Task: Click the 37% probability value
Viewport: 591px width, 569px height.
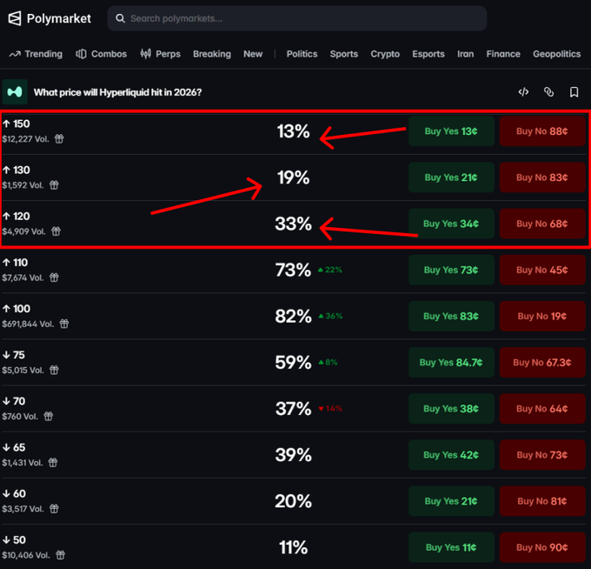Action: pyautogui.click(x=293, y=409)
